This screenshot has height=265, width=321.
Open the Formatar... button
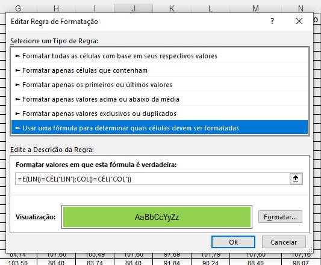pos(280,217)
